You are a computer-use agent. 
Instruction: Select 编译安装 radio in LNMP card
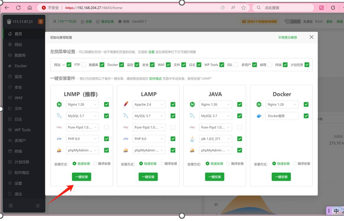(95, 163)
